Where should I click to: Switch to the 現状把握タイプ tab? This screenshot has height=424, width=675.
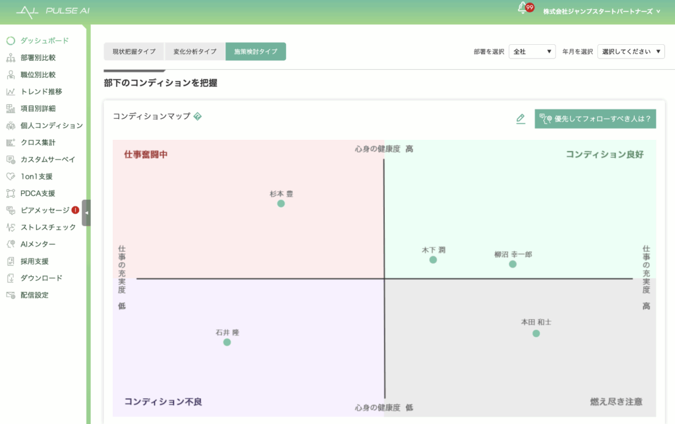(134, 51)
